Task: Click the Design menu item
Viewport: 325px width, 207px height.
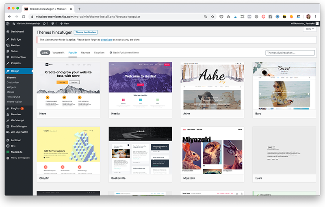Action: tap(19, 71)
